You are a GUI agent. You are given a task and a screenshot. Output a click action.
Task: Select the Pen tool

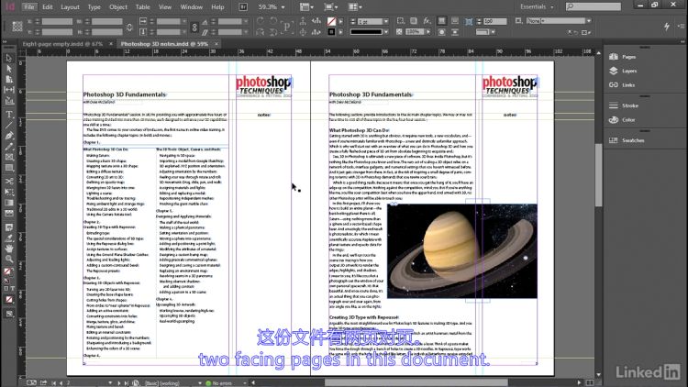[x=9, y=136]
